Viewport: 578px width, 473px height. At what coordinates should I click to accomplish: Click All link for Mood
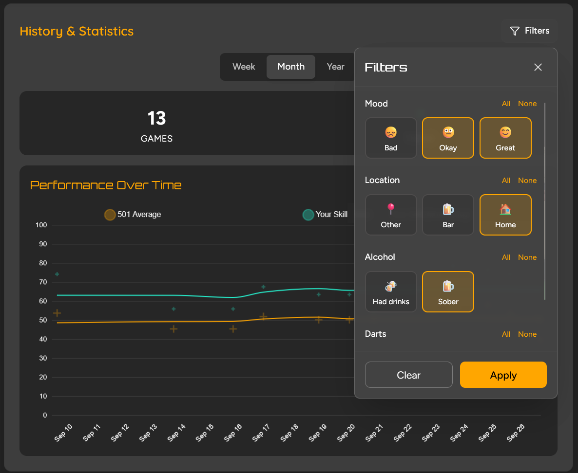point(506,104)
